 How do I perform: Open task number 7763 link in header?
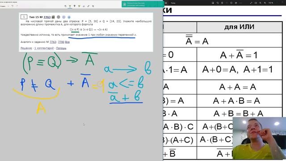point(47,17)
